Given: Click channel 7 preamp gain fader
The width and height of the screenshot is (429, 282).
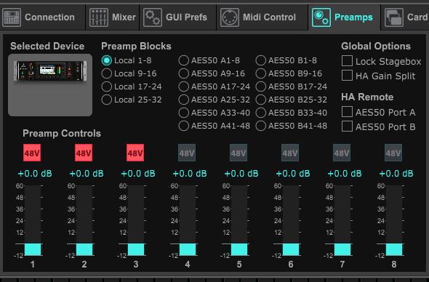Looking at the screenshot, I should click(x=342, y=220).
